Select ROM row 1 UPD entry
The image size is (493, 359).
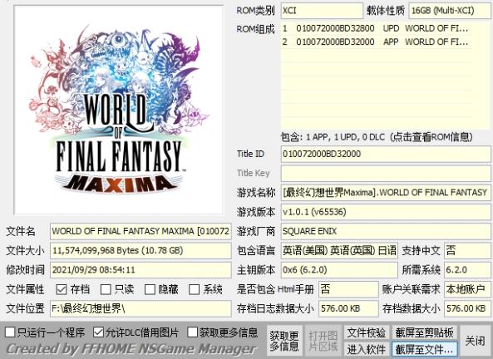[376, 28]
